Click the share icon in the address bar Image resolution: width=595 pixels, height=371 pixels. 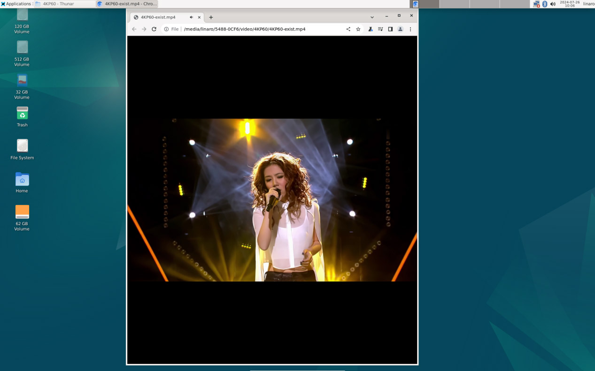(x=348, y=29)
